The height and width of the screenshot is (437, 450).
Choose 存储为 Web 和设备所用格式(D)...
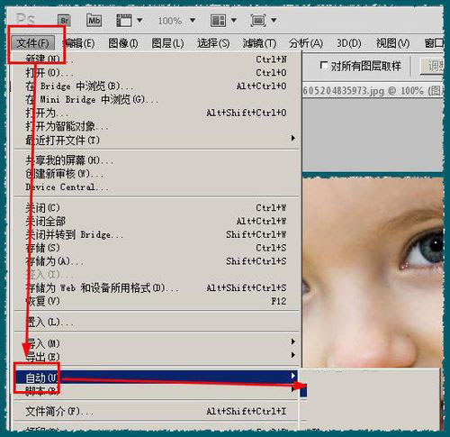tap(157, 288)
